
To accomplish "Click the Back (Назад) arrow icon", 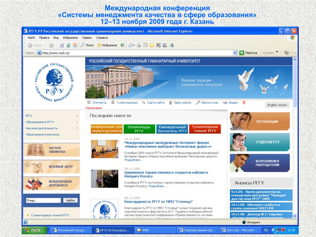I will (x=30, y=45).
